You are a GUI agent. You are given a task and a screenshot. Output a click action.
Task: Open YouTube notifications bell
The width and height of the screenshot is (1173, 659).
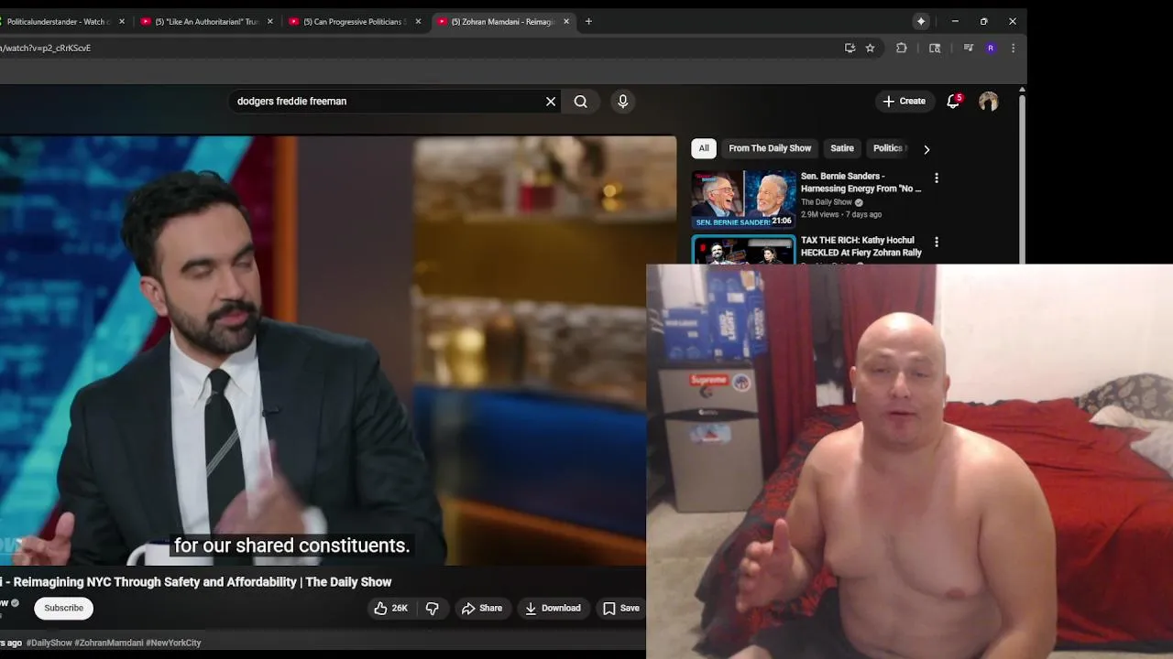coord(953,101)
